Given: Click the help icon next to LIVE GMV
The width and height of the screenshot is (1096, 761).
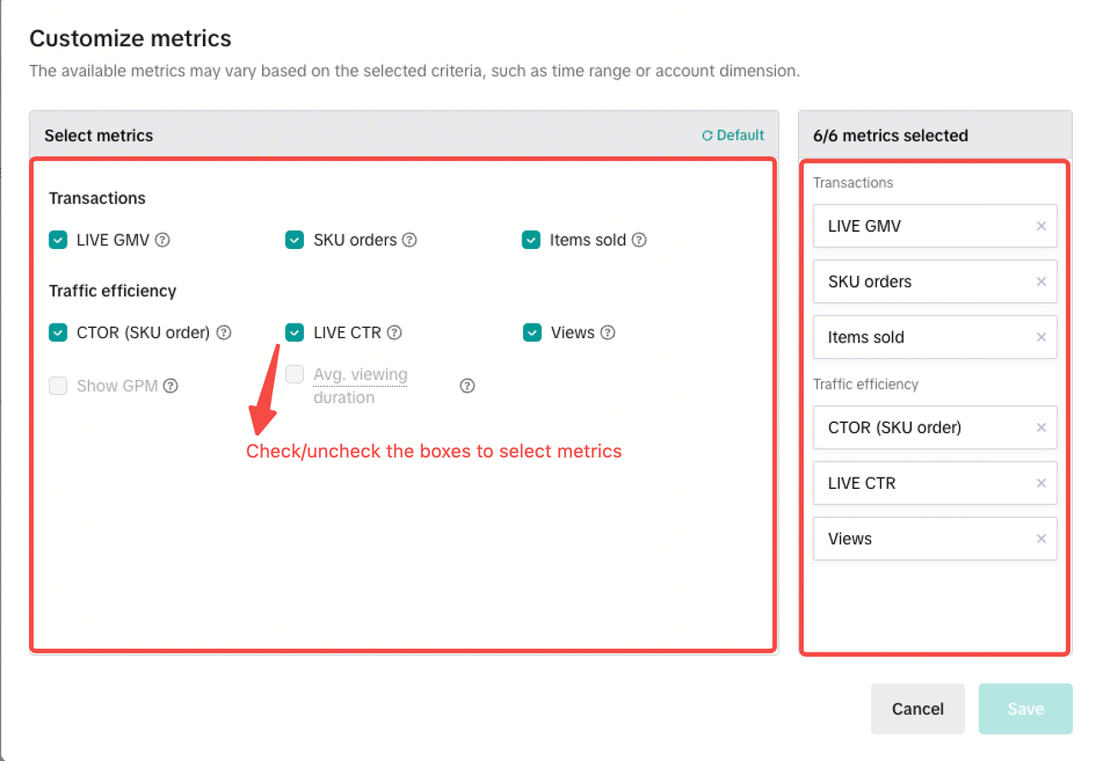Looking at the screenshot, I should click(162, 241).
